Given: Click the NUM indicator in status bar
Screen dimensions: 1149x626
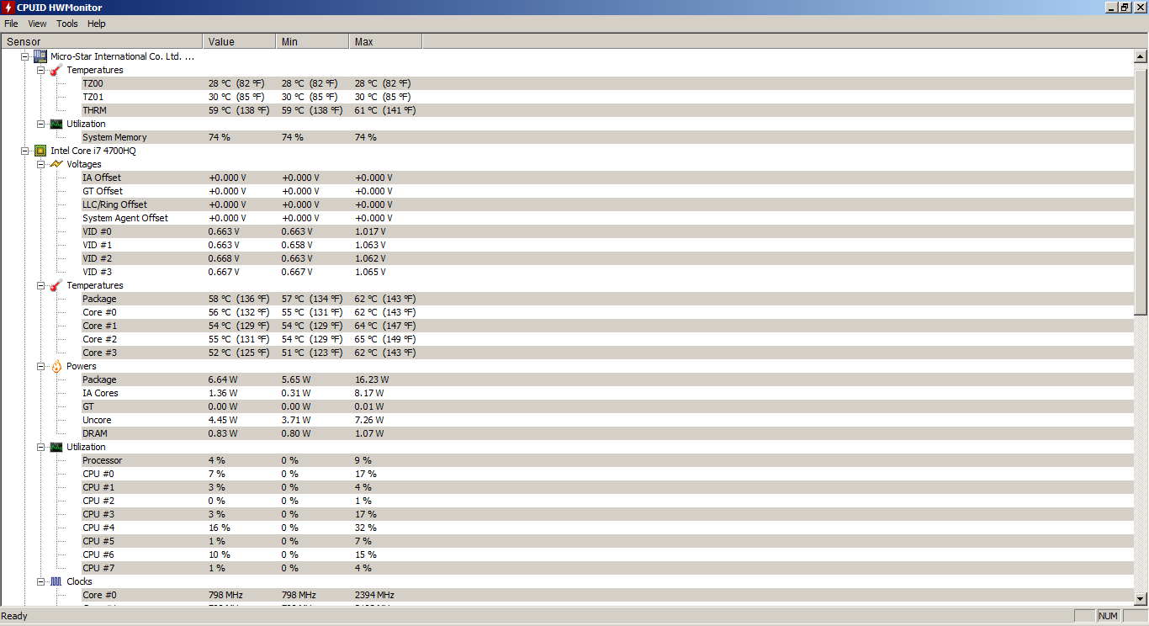Looking at the screenshot, I should tap(1108, 616).
